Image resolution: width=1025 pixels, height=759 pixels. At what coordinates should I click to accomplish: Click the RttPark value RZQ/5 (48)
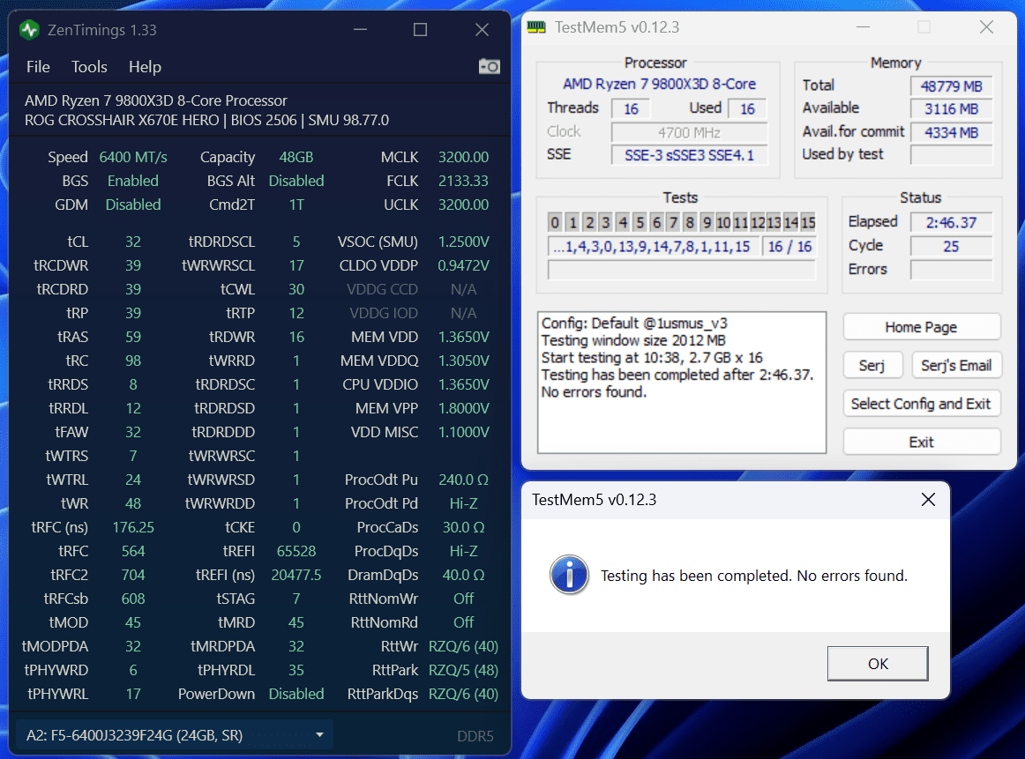[463, 670]
